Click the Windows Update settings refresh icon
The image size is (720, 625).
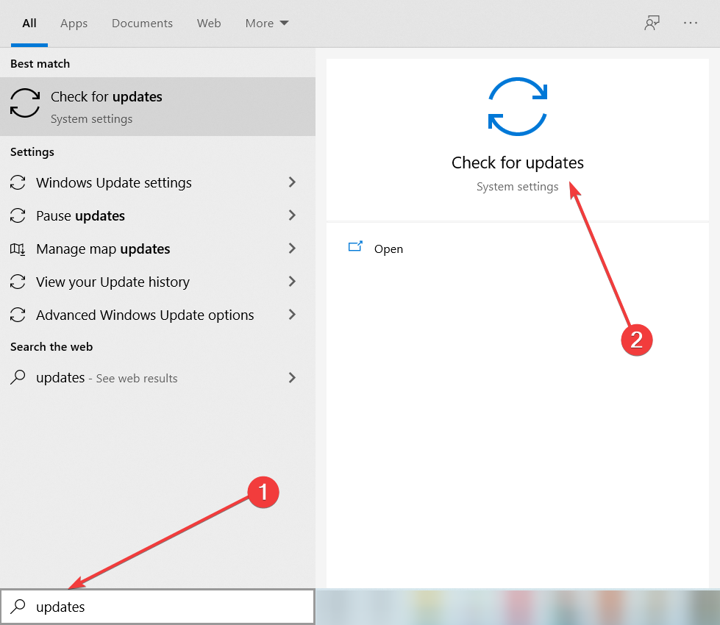pyautogui.click(x=18, y=183)
